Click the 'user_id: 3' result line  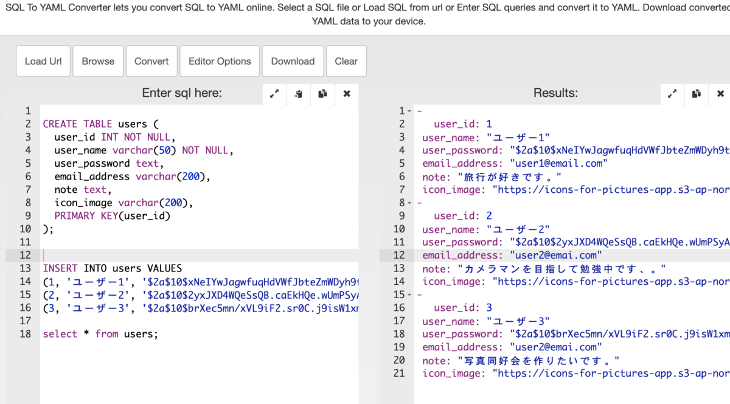(463, 308)
